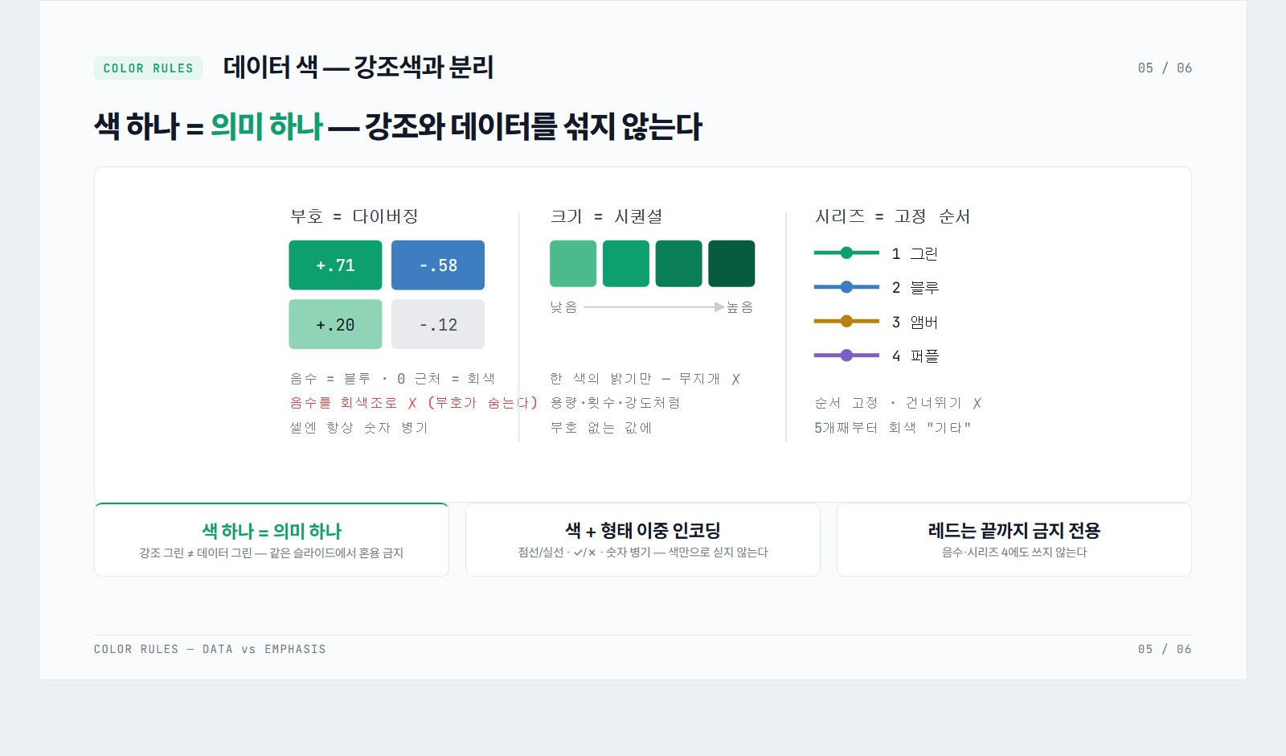
Task: Pick the lightest green sequential swatch
Action: pos(573,264)
